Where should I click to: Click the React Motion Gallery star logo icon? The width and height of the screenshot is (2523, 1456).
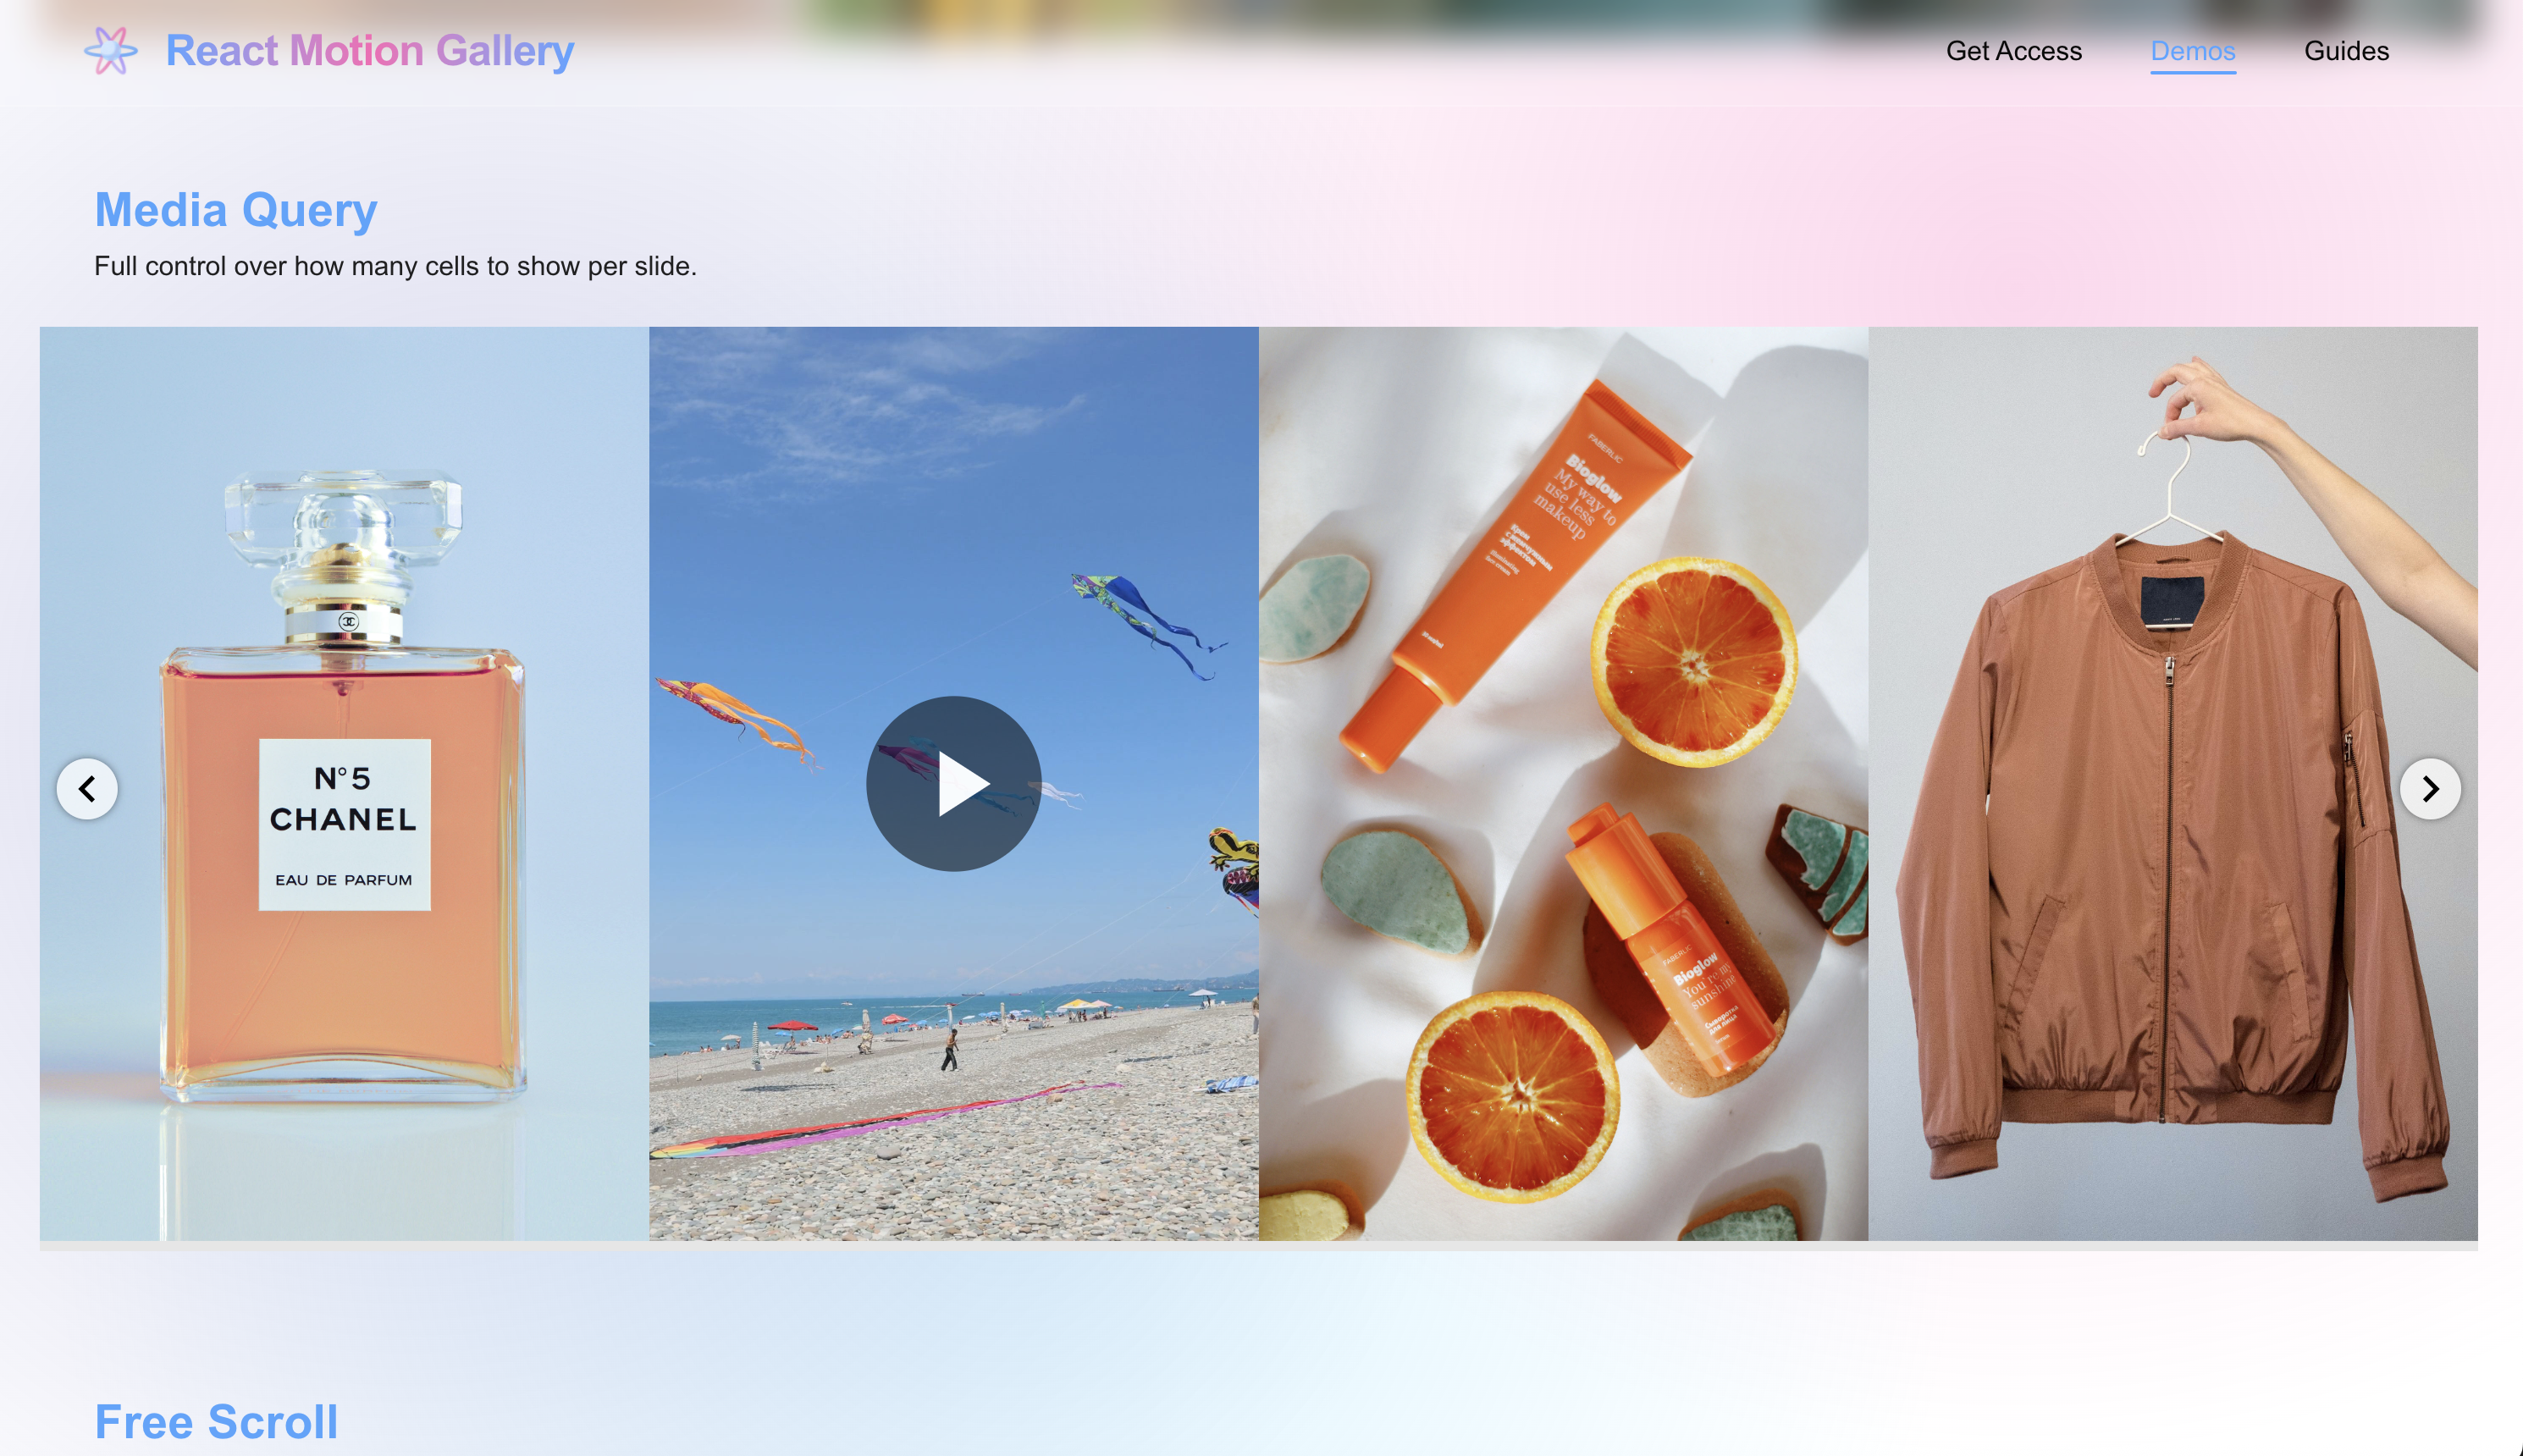110,50
